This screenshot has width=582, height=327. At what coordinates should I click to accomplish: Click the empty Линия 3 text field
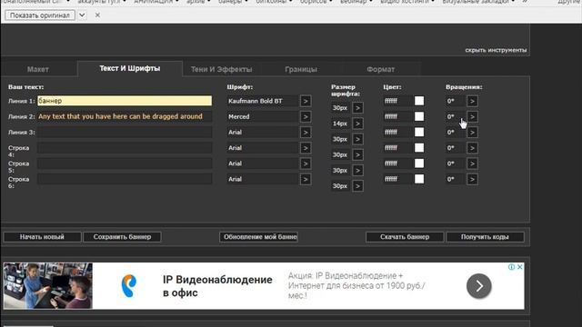click(x=125, y=132)
